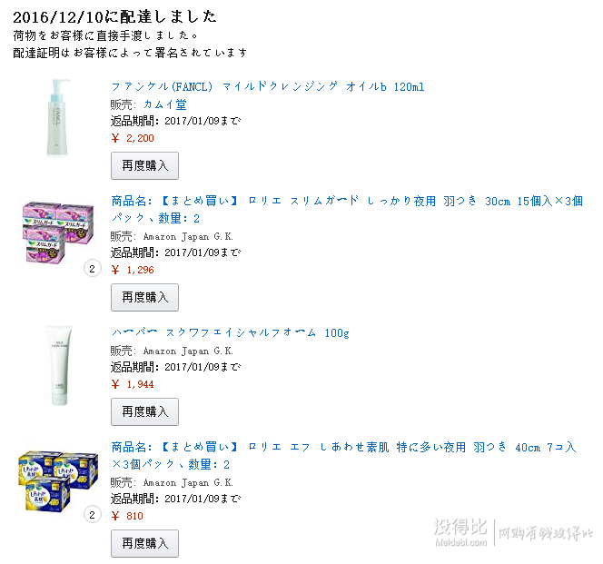Click the Meidebi.com watermark logo
This screenshot has width=603, height=564.
click(513, 532)
